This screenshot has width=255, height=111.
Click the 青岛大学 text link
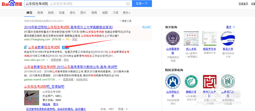point(228,49)
